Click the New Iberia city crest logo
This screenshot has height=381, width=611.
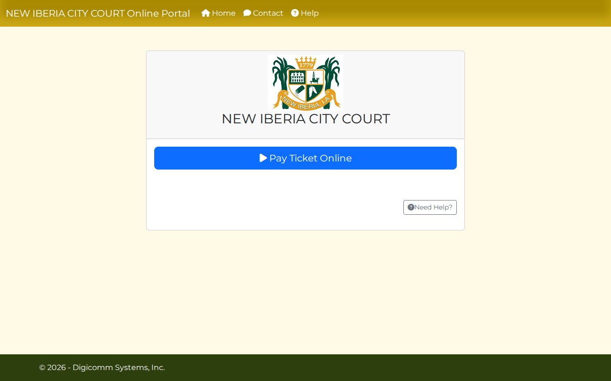305,83
